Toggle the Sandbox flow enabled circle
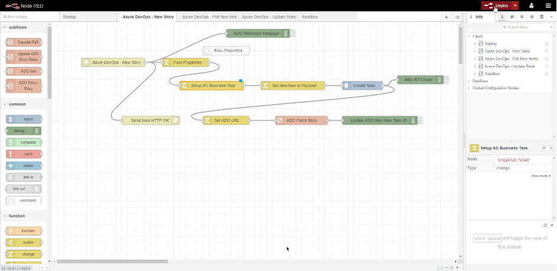 tap(546, 74)
